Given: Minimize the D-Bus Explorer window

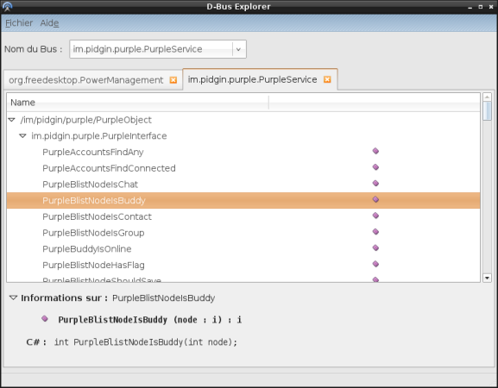Looking at the screenshot, I should (470, 7).
